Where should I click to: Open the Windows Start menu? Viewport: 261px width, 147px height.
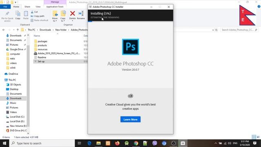point(4,143)
